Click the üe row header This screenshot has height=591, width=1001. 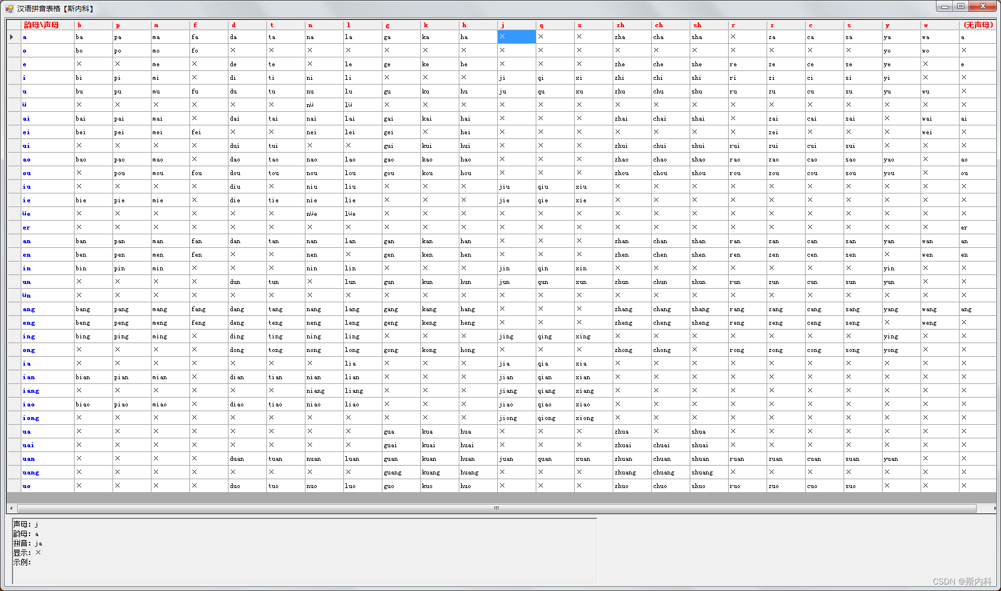tap(47, 214)
